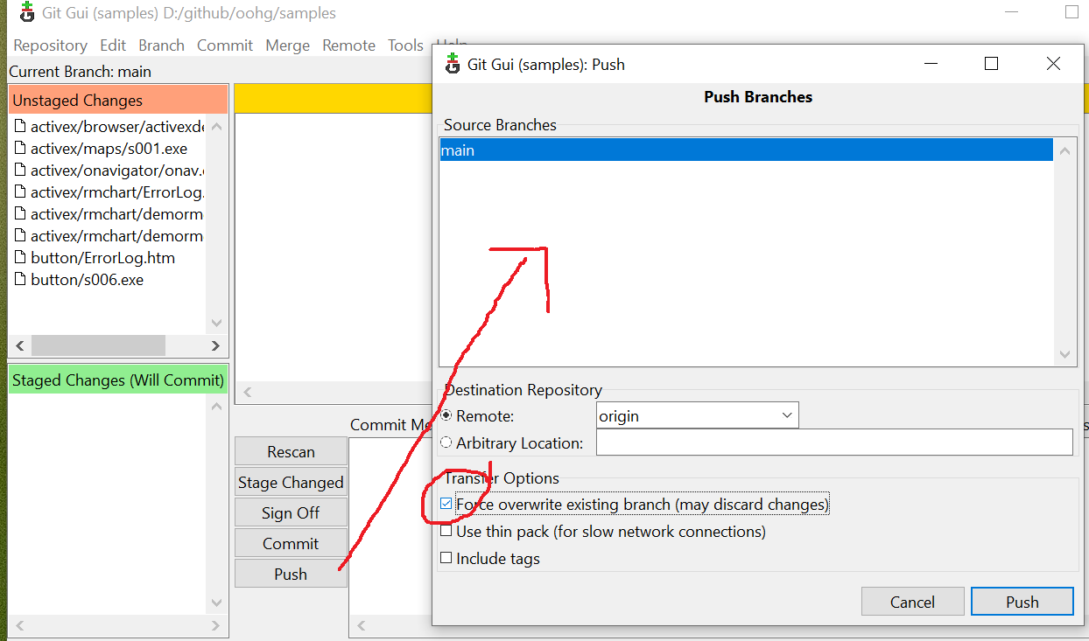Click the file icon beside button/ErrorLog.htm
The image size is (1089, 641).
click(x=21, y=258)
